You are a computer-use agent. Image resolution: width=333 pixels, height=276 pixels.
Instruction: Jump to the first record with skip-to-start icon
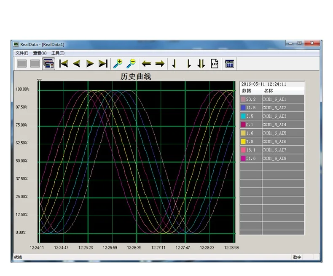pos(64,64)
